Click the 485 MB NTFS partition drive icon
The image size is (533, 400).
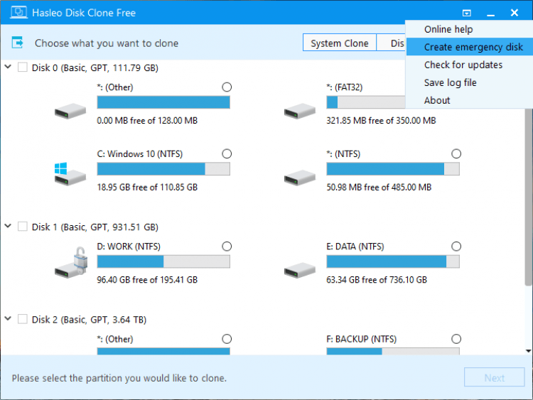299,175
